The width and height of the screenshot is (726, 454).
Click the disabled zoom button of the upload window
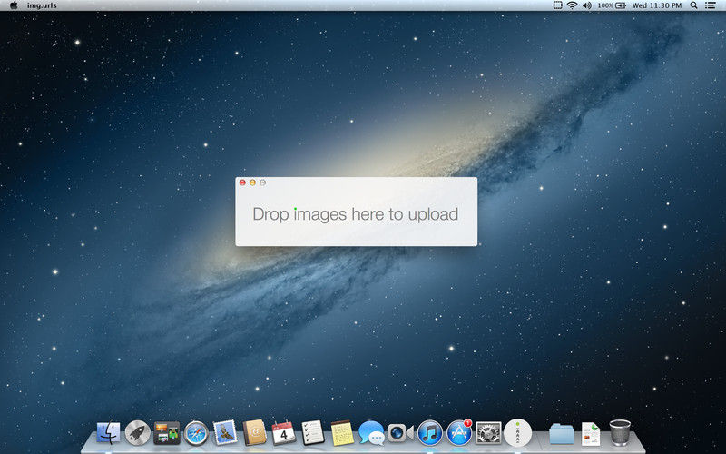coord(262,183)
